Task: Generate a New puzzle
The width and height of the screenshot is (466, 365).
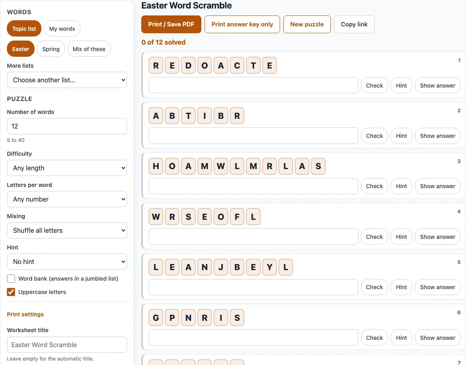Action: point(307,24)
